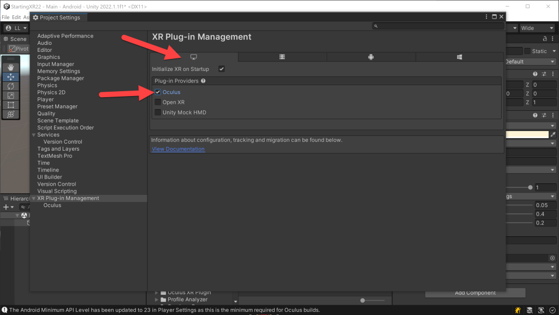Click the Project Settings gear icon

[35, 17]
